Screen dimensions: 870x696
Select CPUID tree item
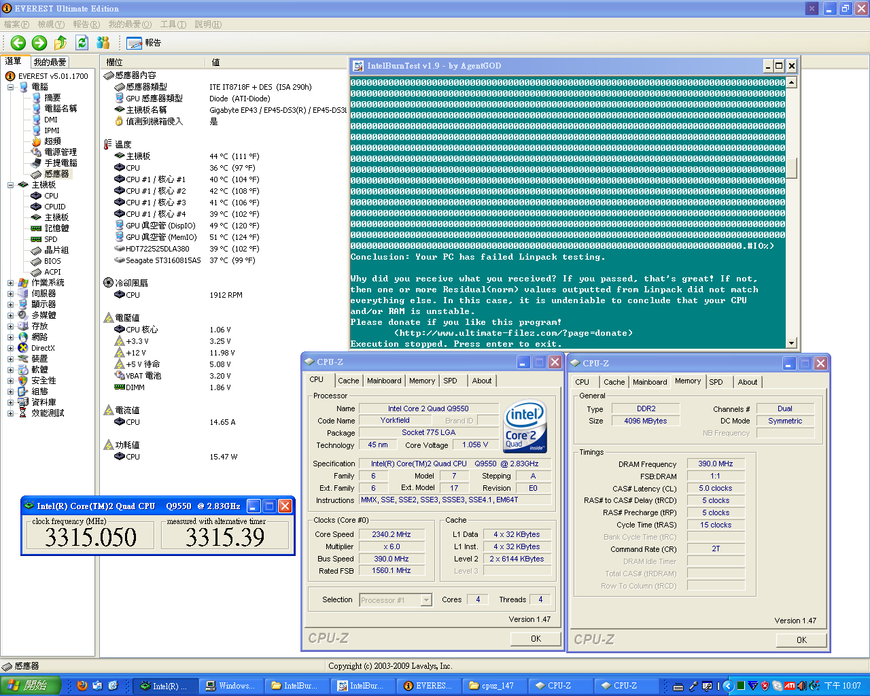[x=55, y=207]
